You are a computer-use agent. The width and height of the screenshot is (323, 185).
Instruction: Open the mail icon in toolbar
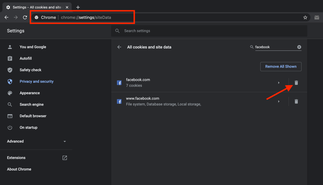click(x=316, y=18)
